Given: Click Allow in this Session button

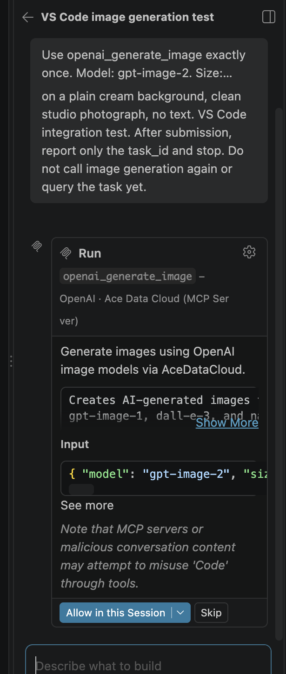Looking at the screenshot, I should tap(116, 613).
